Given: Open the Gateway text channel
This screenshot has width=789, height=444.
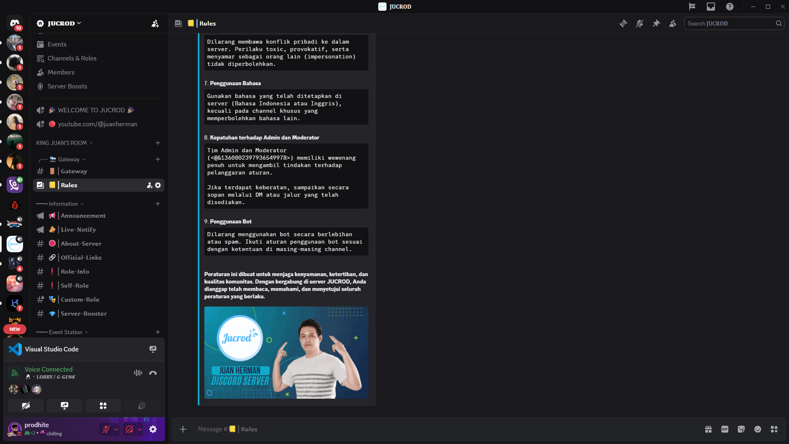Looking at the screenshot, I should [99, 171].
